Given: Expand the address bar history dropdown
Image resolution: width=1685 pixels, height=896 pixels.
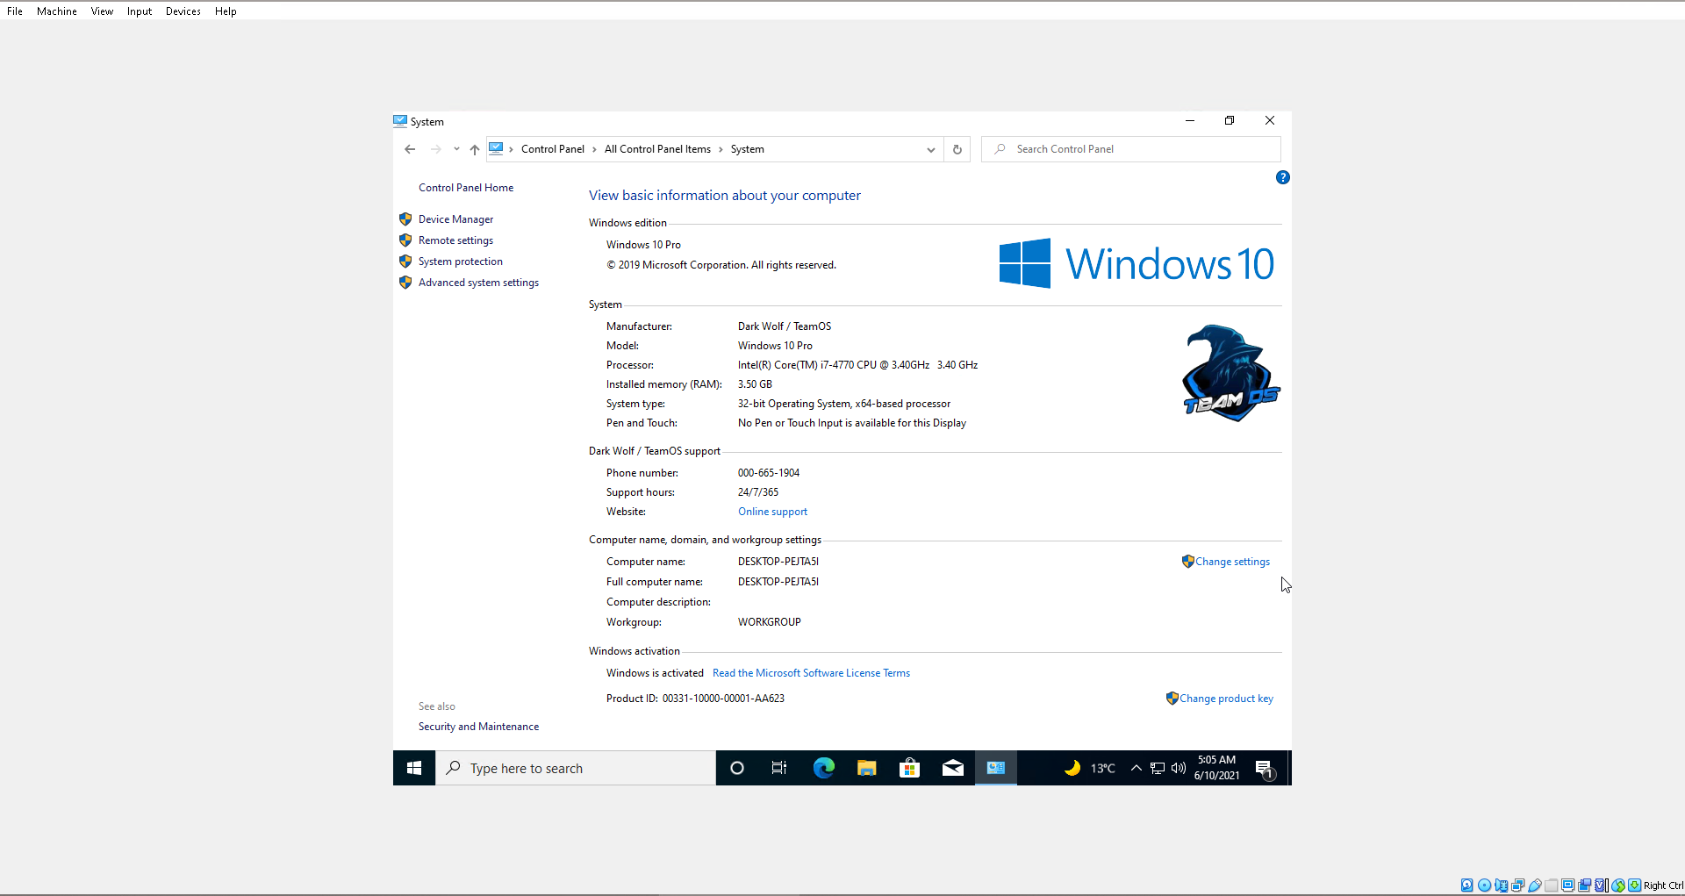Looking at the screenshot, I should 930,149.
